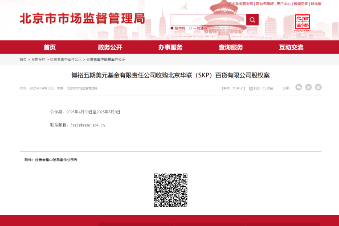This screenshot has width=339, height=226.
Task: Open the 附件 经营者集中简易案件公示表 attachment link
Action: [x=56, y=160]
